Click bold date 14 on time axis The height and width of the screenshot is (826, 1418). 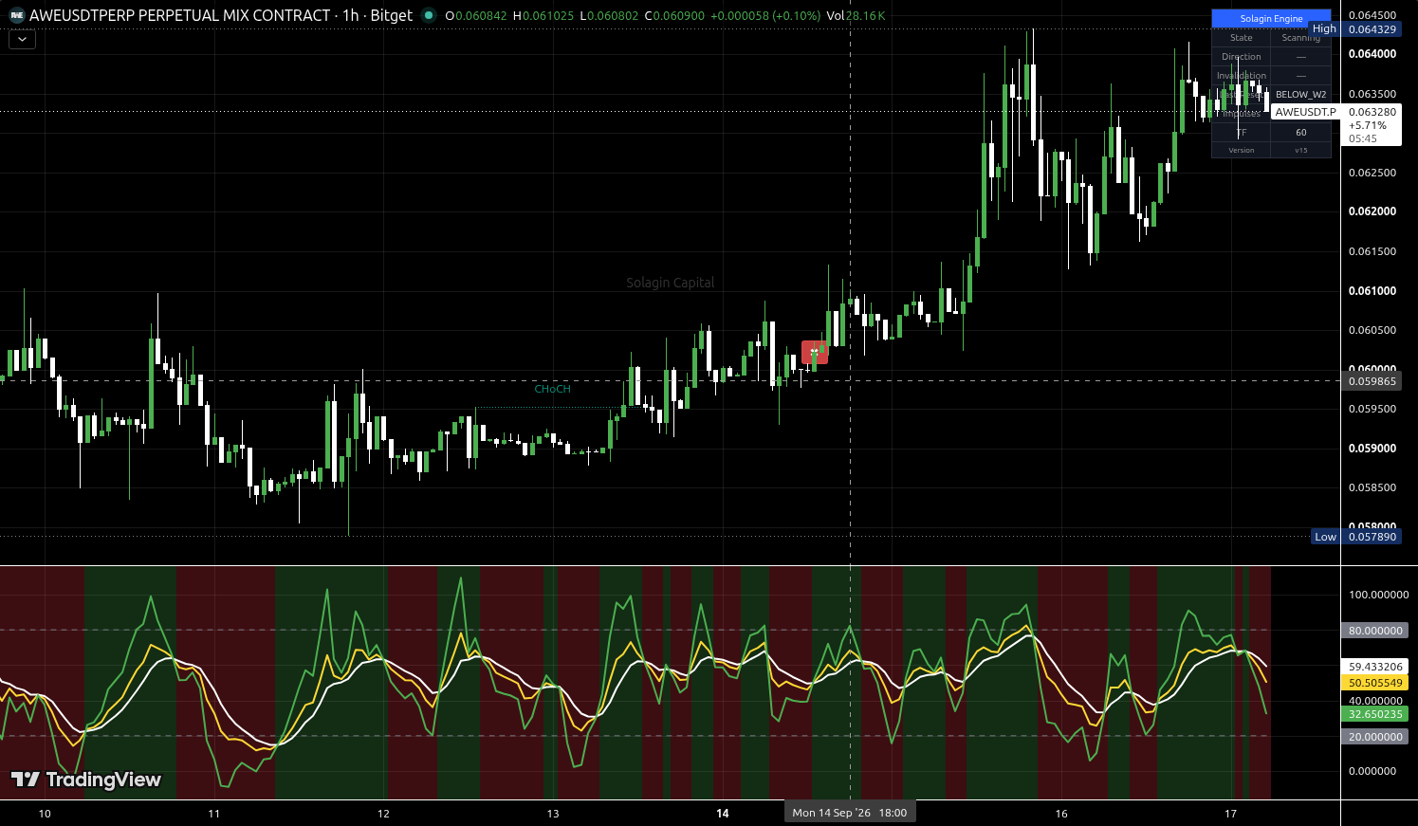tap(723, 814)
